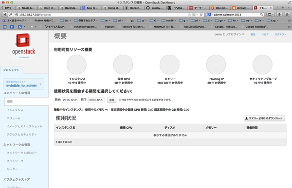Go back with the browser back arrow

(x=5, y=14)
